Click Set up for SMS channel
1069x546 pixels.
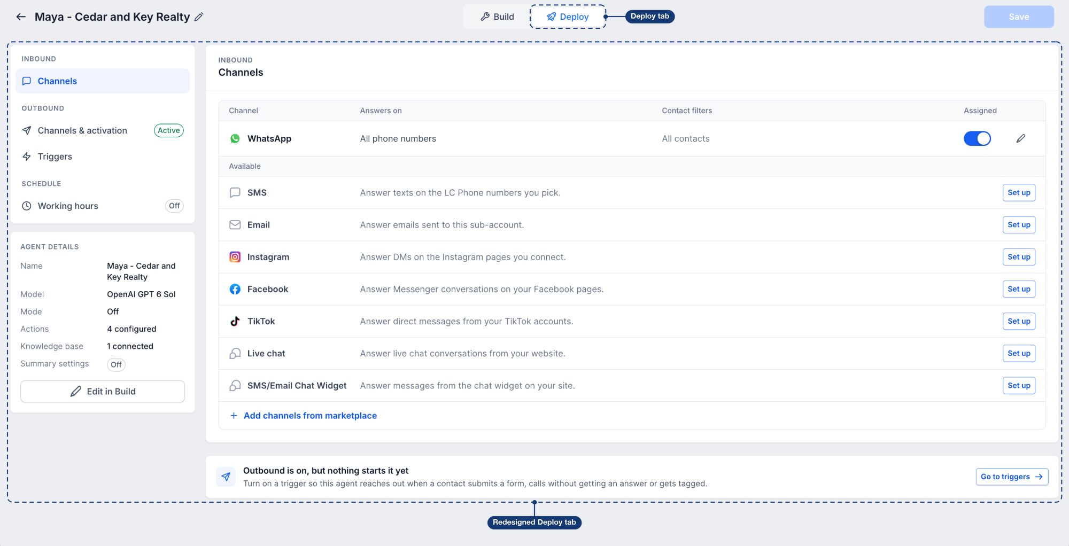click(x=1019, y=193)
